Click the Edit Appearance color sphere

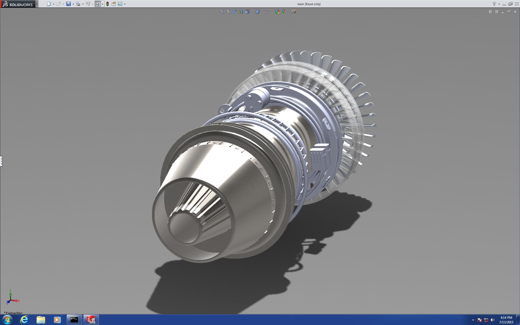point(277,12)
